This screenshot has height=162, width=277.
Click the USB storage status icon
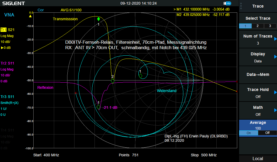click(x=227, y=3)
